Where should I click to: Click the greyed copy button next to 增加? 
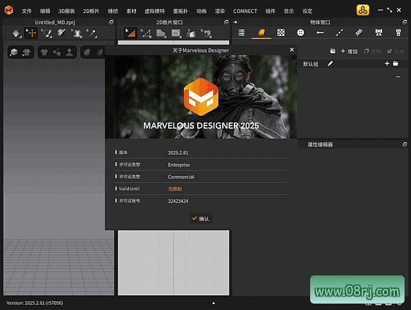coord(372,51)
